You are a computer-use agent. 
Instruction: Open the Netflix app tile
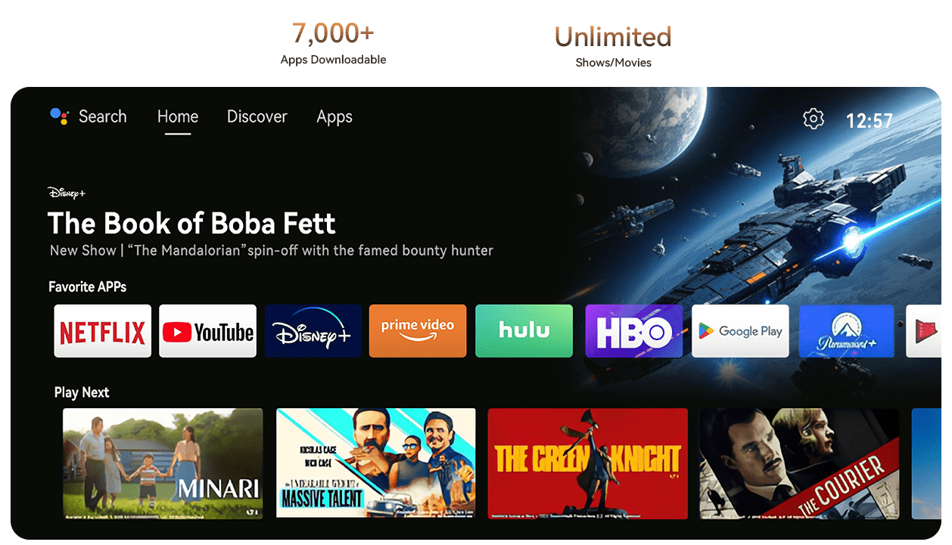(x=103, y=331)
